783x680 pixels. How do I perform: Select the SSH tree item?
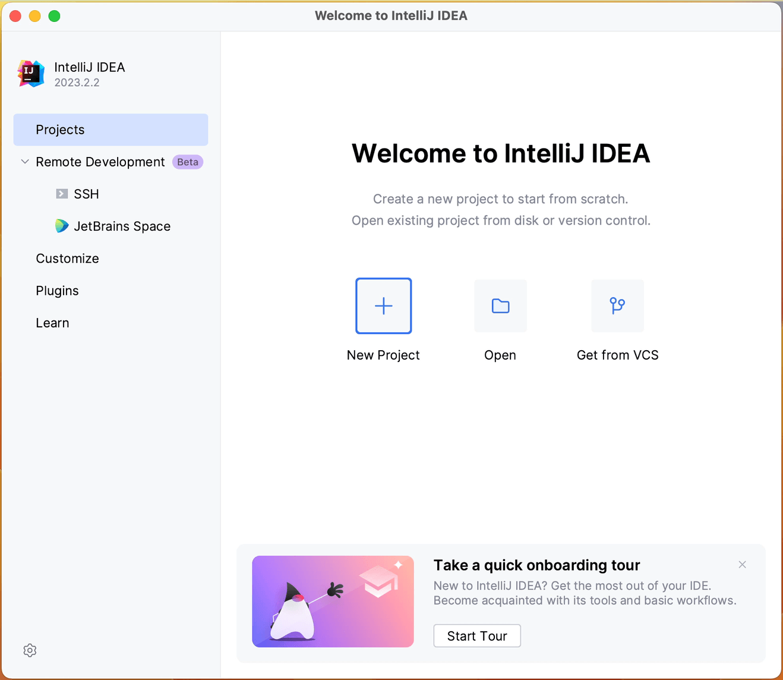[x=86, y=194]
